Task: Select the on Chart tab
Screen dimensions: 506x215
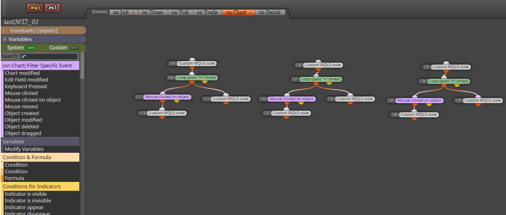Action: (x=238, y=12)
